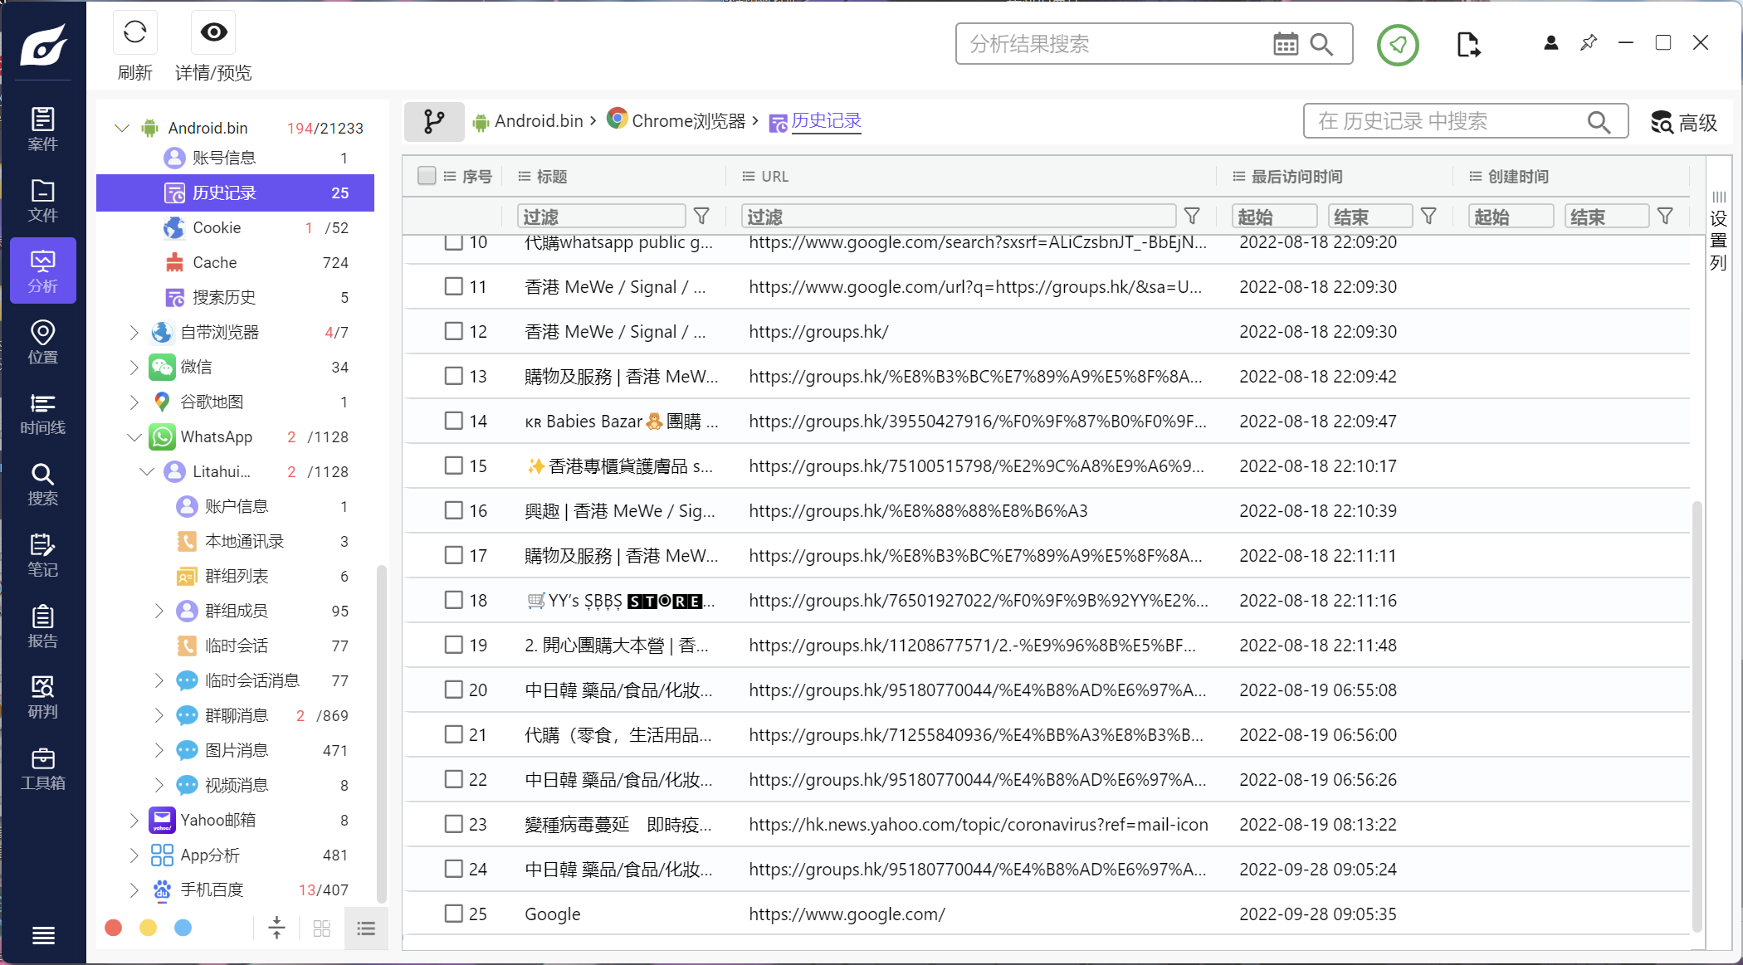The height and width of the screenshot is (965, 1743).
Task: Open the 设置列 column settings button
Action: (1718, 231)
